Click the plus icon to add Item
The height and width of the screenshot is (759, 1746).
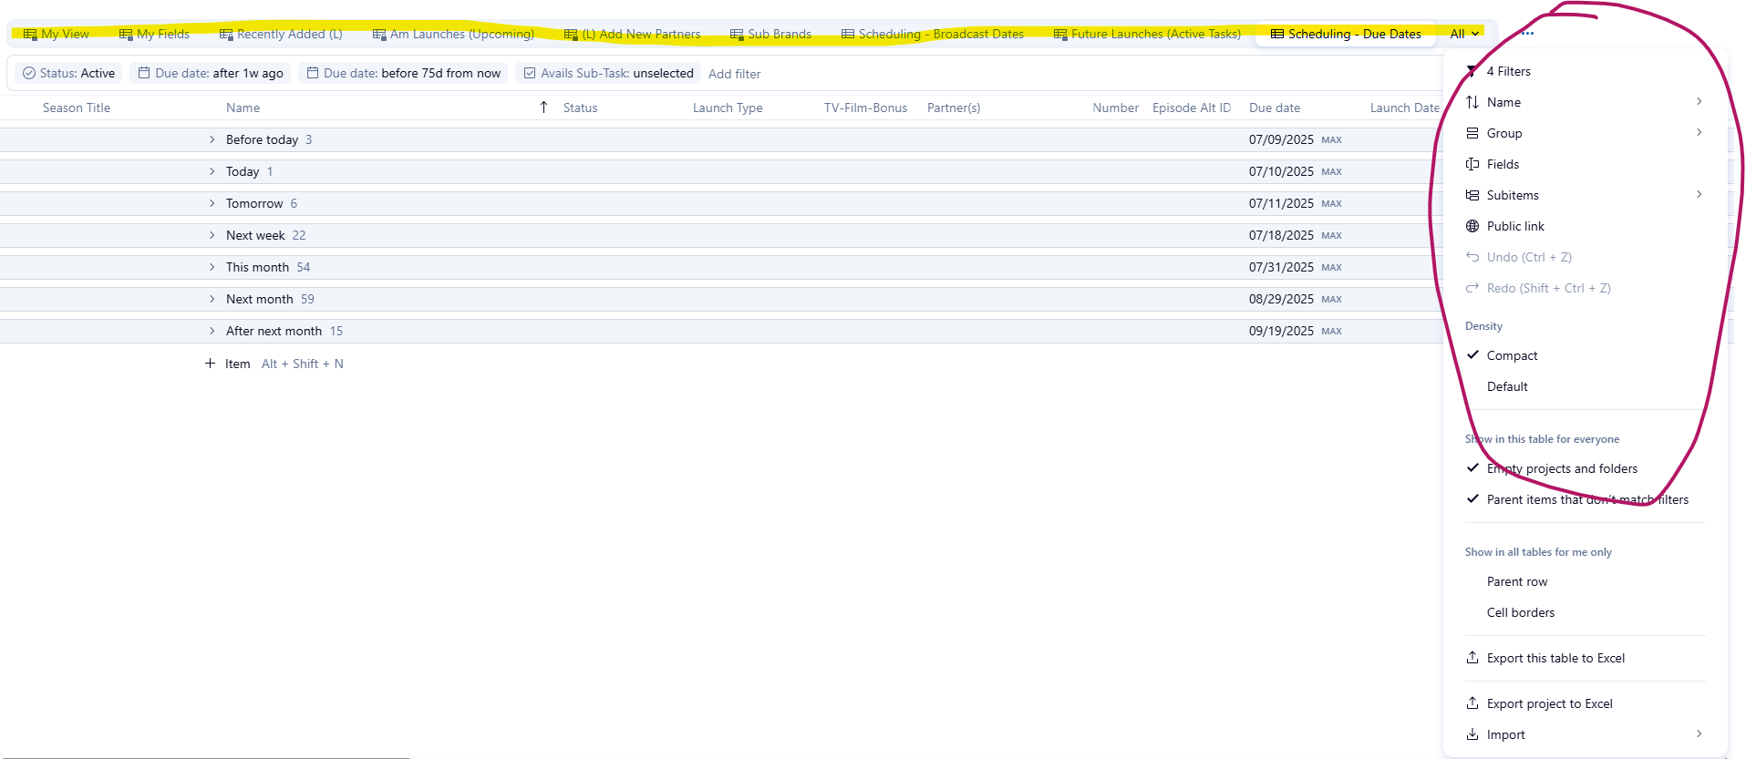pos(210,364)
